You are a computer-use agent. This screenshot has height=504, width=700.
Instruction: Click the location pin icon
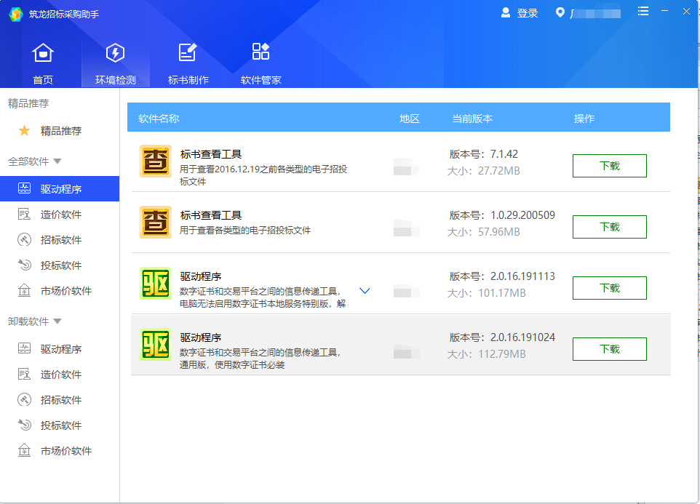pyautogui.click(x=560, y=12)
